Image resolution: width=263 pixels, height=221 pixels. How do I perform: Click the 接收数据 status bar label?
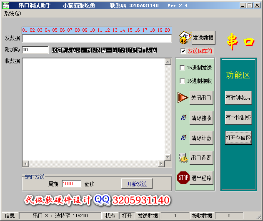click(x=202, y=216)
